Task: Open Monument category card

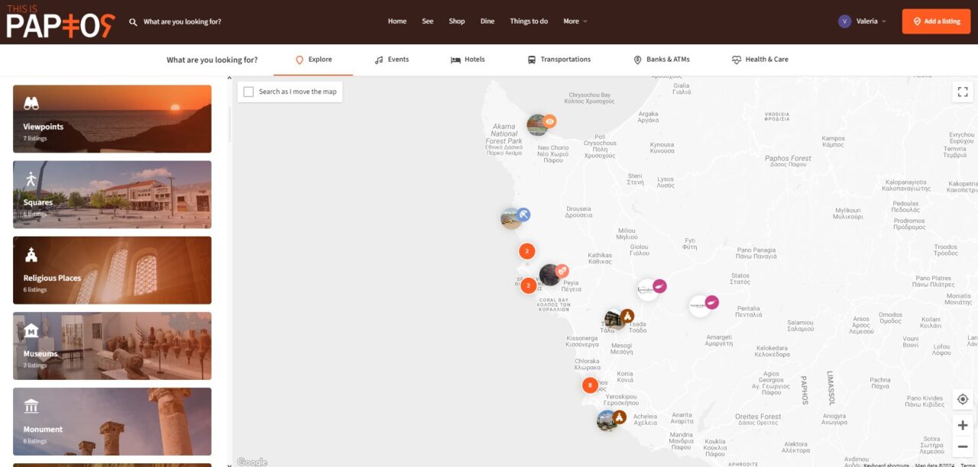Action: pyautogui.click(x=112, y=421)
